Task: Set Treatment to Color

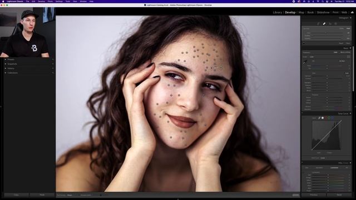Action: pyautogui.click(x=335, y=52)
